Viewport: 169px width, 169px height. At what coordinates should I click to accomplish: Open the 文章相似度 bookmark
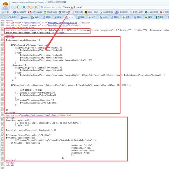pyautogui.click(x=121, y=12)
